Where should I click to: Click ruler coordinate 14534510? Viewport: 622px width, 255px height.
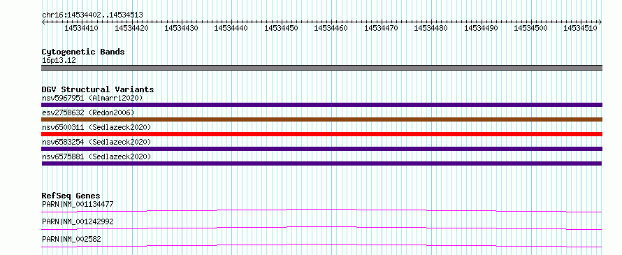580,28
